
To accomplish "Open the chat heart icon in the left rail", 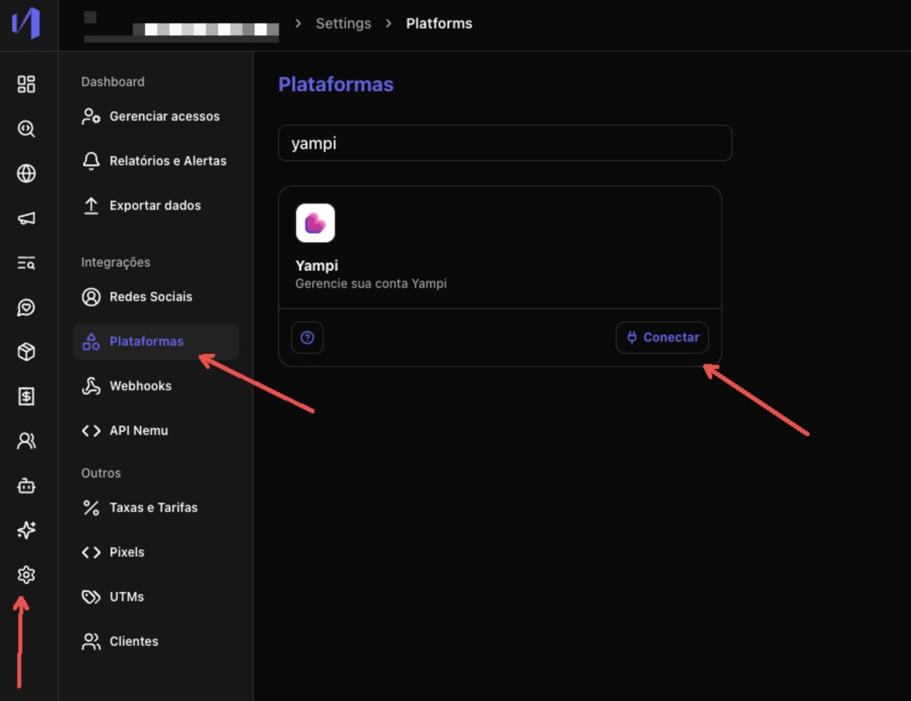I will 26,307.
